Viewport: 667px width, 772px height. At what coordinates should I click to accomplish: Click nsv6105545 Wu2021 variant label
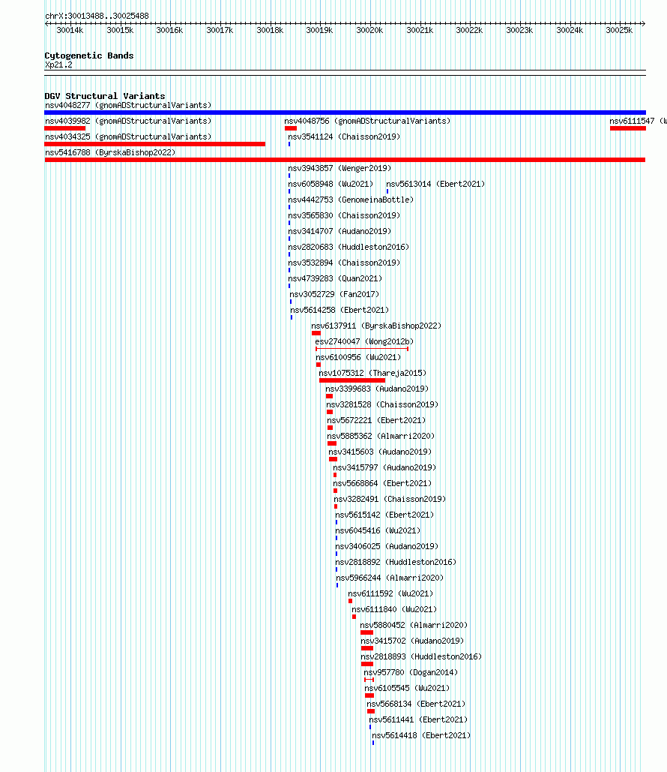[x=407, y=688]
